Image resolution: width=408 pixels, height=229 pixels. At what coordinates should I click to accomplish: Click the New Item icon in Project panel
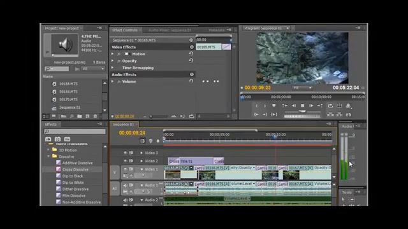click(87, 116)
